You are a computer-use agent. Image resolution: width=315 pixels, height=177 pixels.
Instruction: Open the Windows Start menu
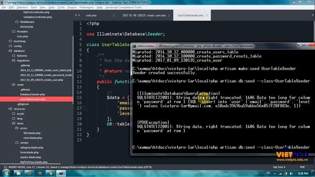(6, 173)
